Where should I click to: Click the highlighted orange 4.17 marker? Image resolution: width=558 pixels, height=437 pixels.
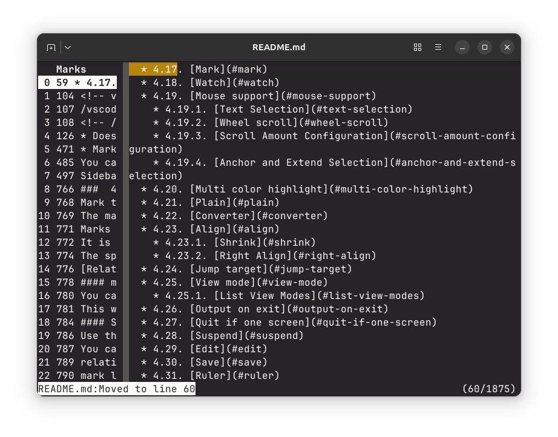pyautogui.click(x=153, y=69)
